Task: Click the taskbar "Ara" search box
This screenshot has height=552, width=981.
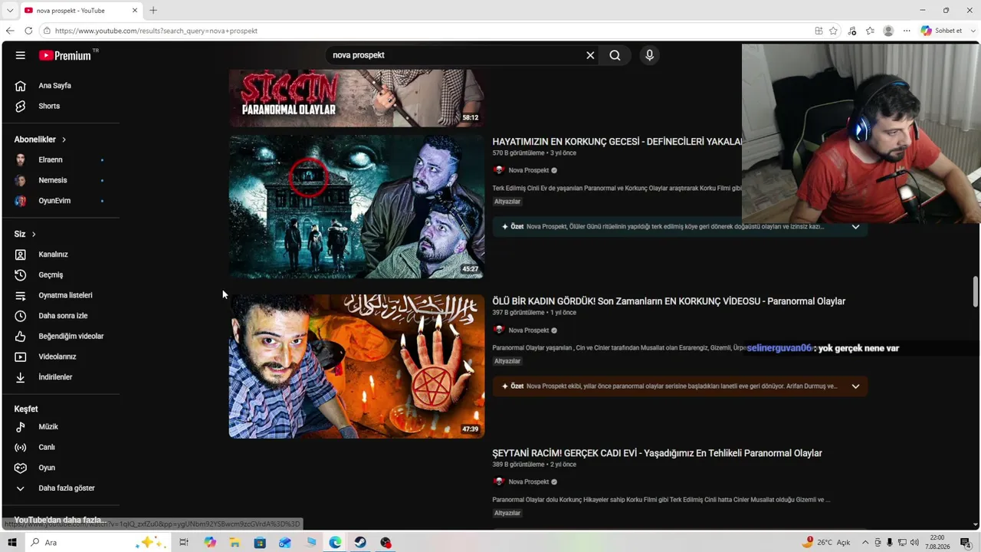Action: [x=97, y=543]
